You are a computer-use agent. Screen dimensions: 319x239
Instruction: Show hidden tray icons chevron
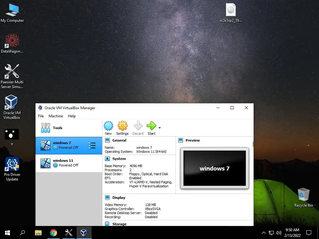point(264,233)
